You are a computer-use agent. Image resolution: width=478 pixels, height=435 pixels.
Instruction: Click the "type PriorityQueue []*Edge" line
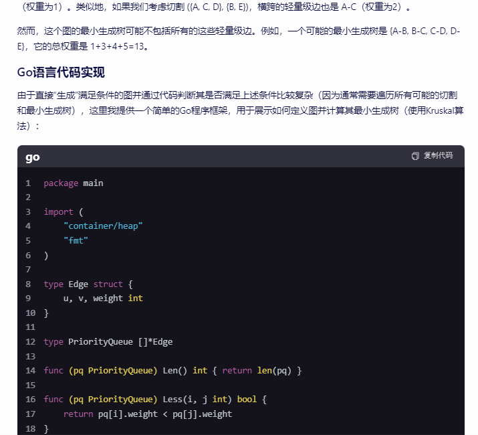point(108,342)
